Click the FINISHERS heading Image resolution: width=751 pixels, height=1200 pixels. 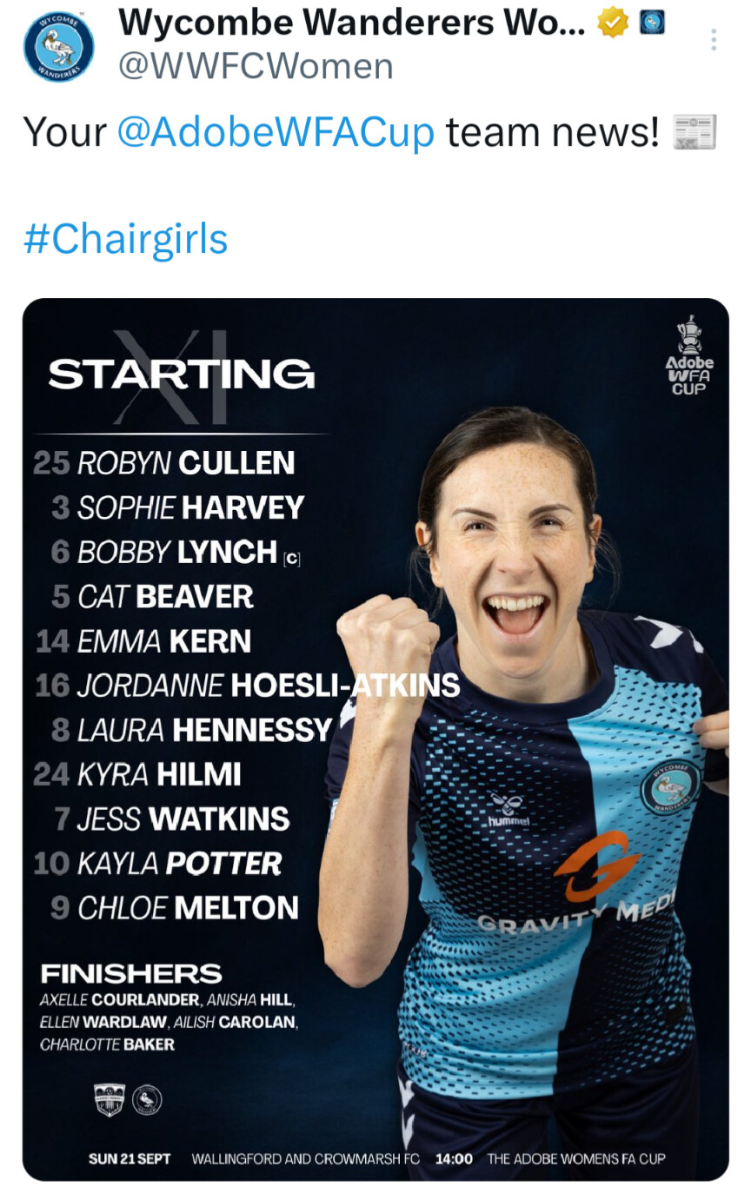131,973
